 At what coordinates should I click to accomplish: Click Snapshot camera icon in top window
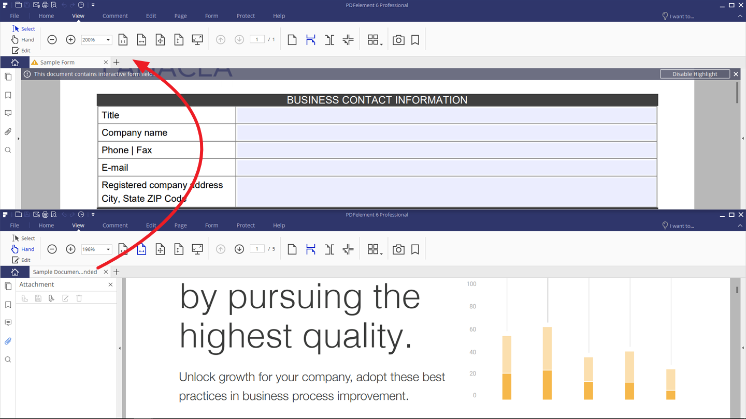pyautogui.click(x=398, y=40)
